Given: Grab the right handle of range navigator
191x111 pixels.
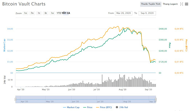Looking at the screenshot, I should tap(156, 99).
